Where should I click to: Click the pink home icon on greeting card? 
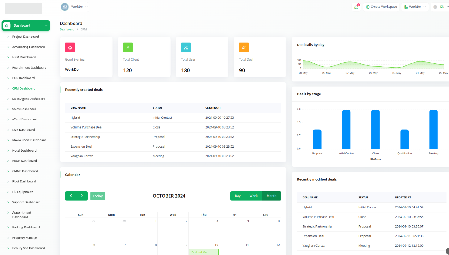(x=70, y=48)
